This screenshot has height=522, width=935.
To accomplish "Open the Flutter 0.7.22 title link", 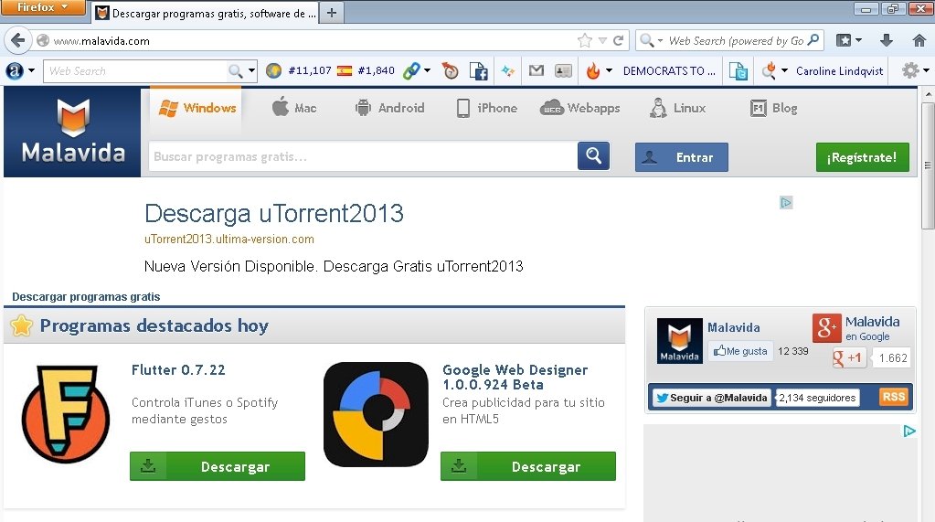I will (x=178, y=370).
